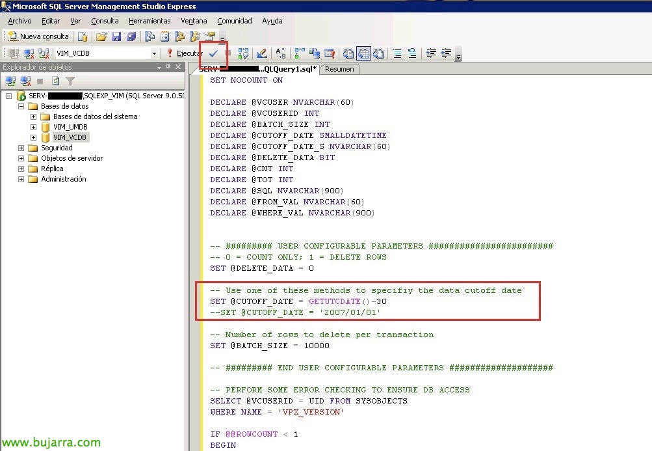Collapse the Bases de datos folder
The height and width of the screenshot is (451, 652).
(x=21, y=106)
